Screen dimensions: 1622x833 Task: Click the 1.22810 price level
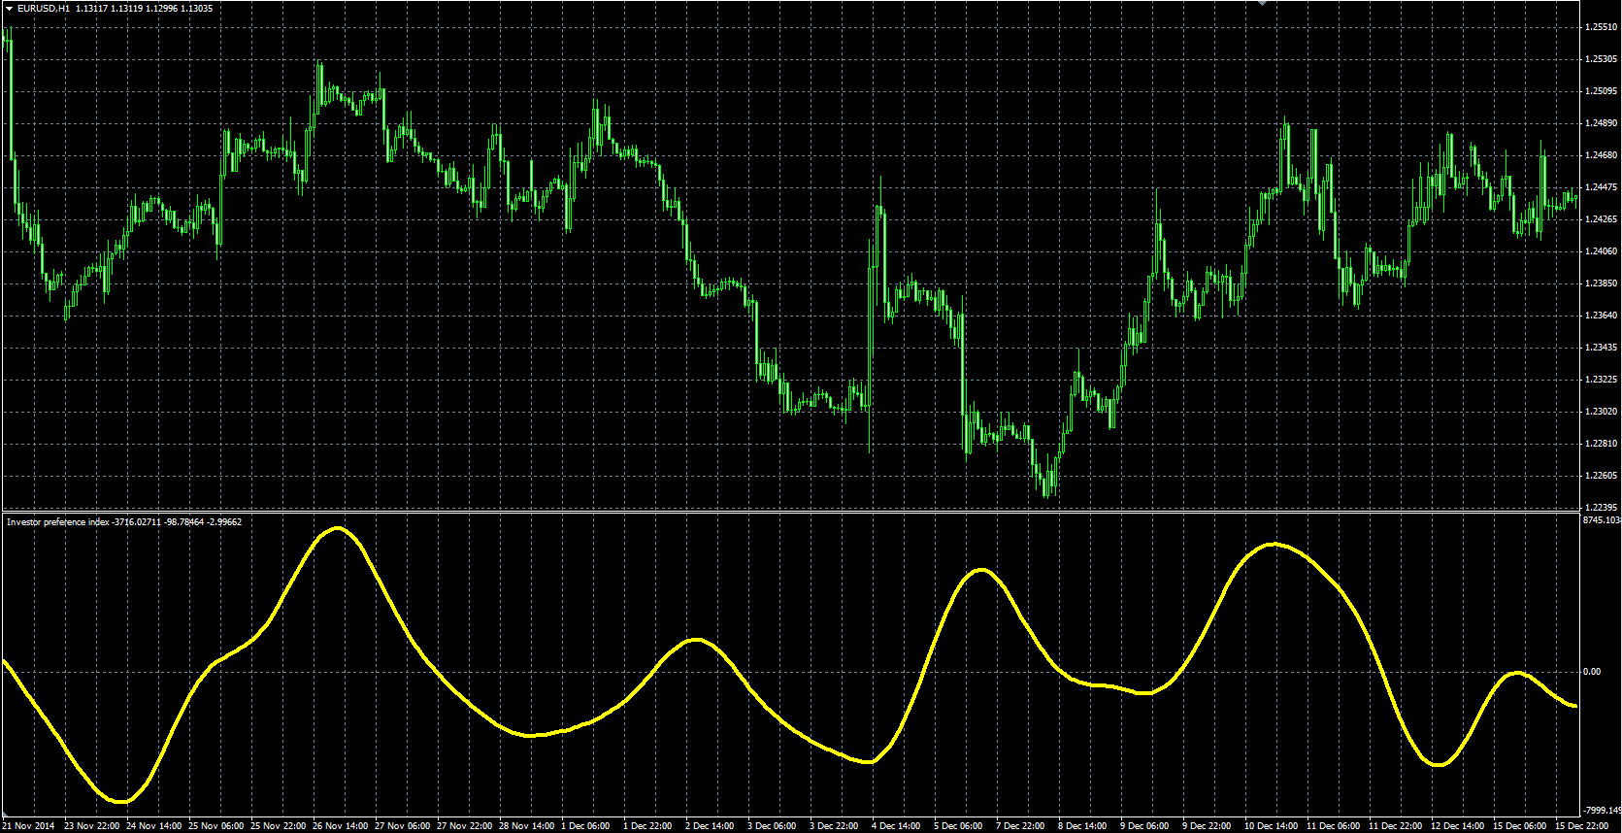point(1601,444)
